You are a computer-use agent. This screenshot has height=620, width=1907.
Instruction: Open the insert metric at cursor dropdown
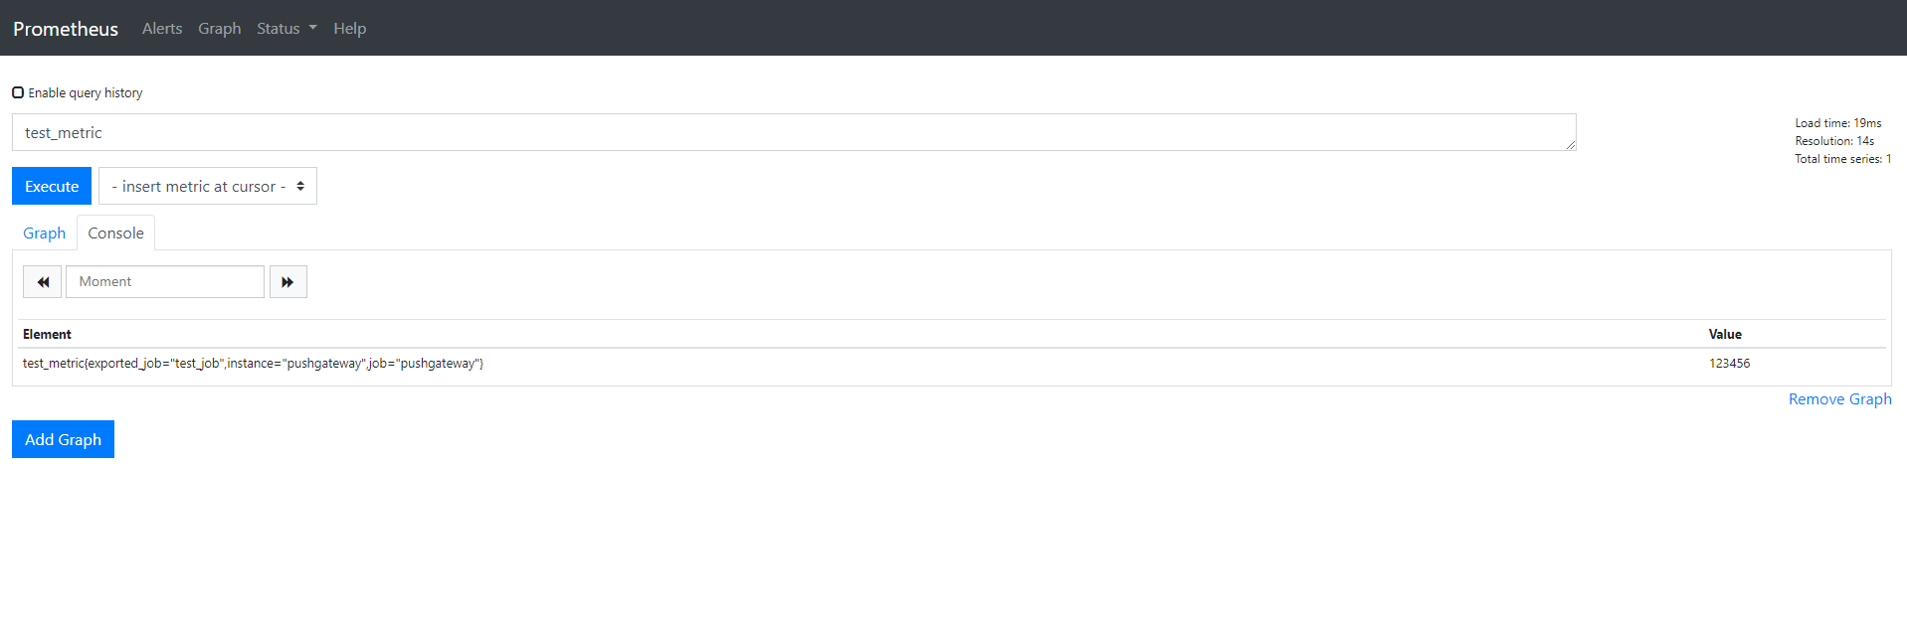click(207, 186)
